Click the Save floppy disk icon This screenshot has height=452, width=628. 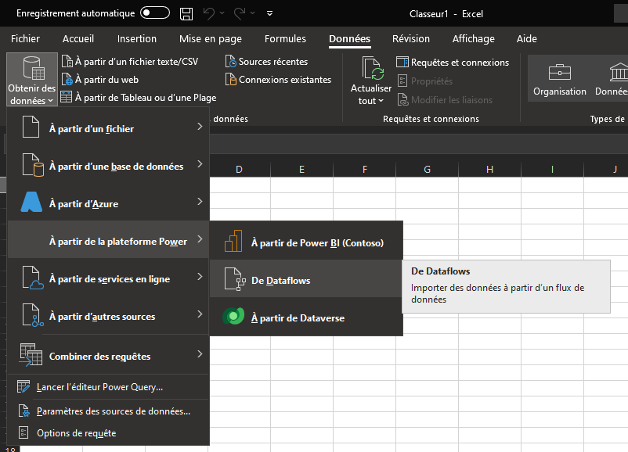tap(186, 13)
